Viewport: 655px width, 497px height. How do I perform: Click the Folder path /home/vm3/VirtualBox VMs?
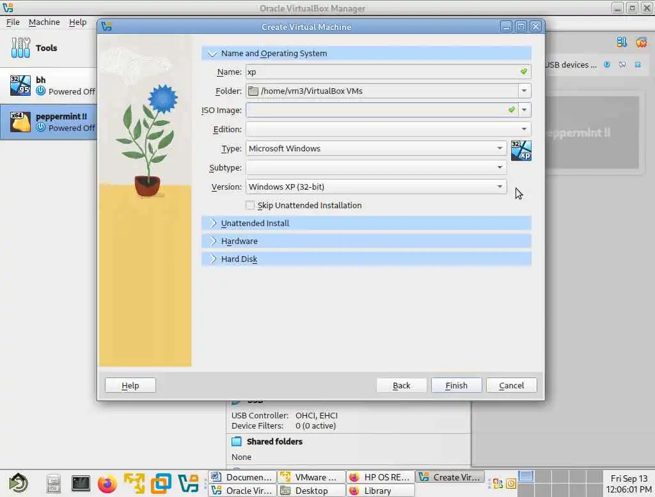(312, 91)
